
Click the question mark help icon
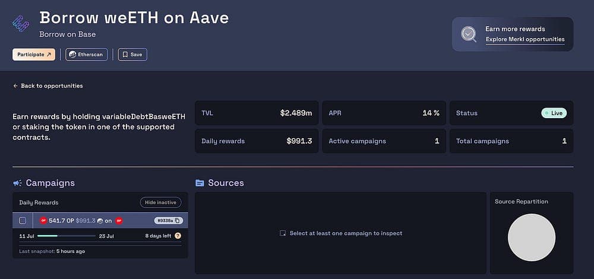(178, 236)
